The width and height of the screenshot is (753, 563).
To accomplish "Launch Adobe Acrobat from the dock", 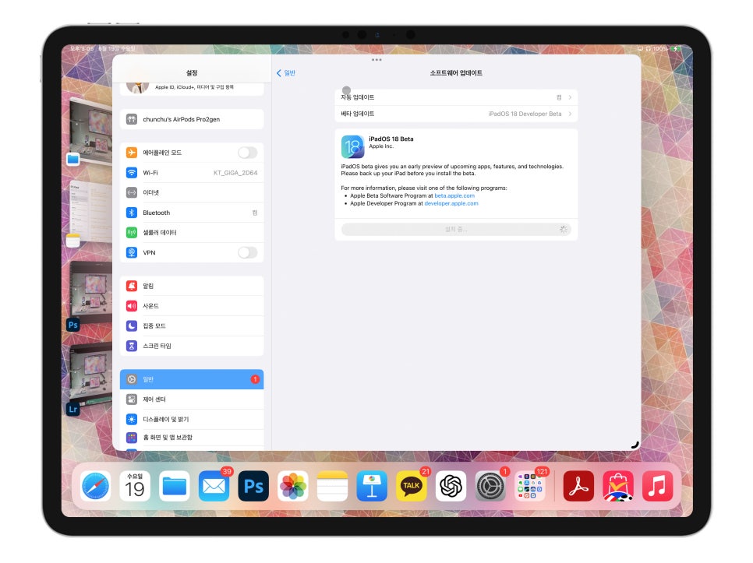I will (x=578, y=486).
